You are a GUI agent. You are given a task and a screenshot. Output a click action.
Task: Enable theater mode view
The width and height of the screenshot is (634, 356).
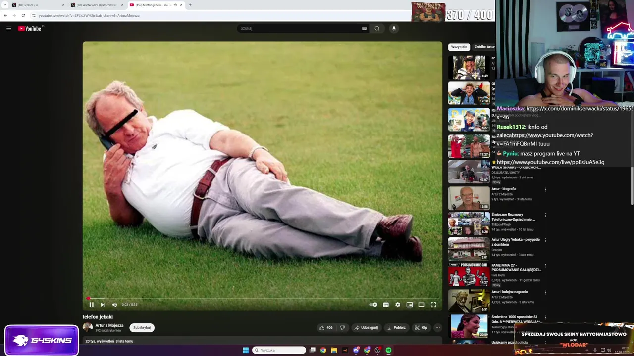422,305
